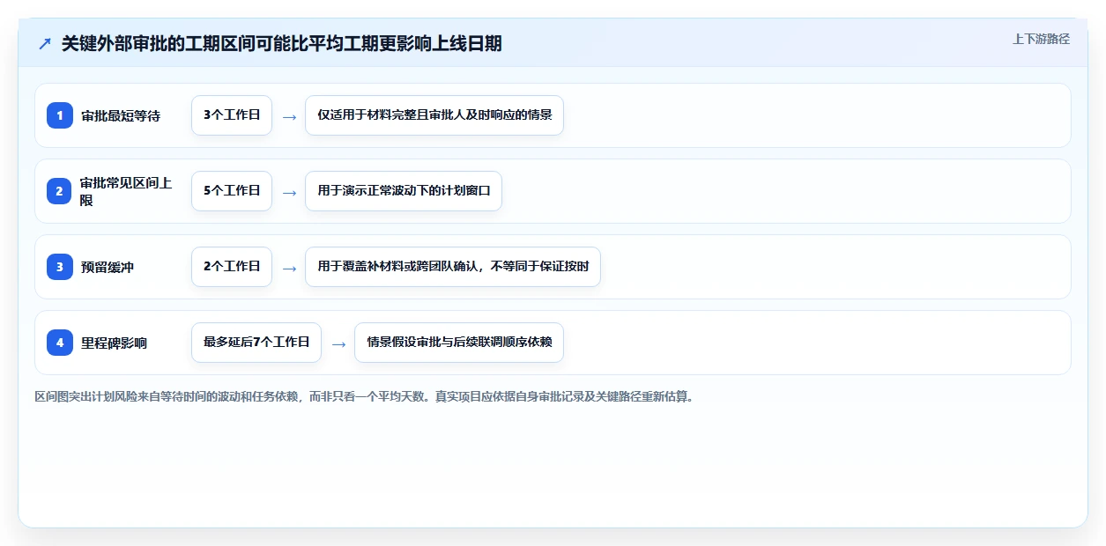The height and width of the screenshot is (546, 1106).
Task: Select the 审批最短等待 row label
Action: (121, 115)
